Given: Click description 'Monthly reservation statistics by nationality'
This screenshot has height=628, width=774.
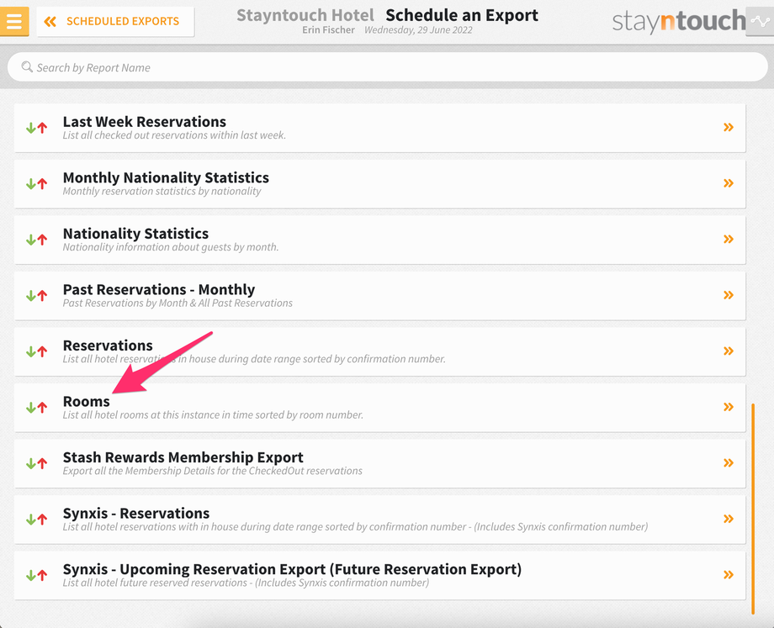Looking at the screenshot, I should (x=162, y=192).
